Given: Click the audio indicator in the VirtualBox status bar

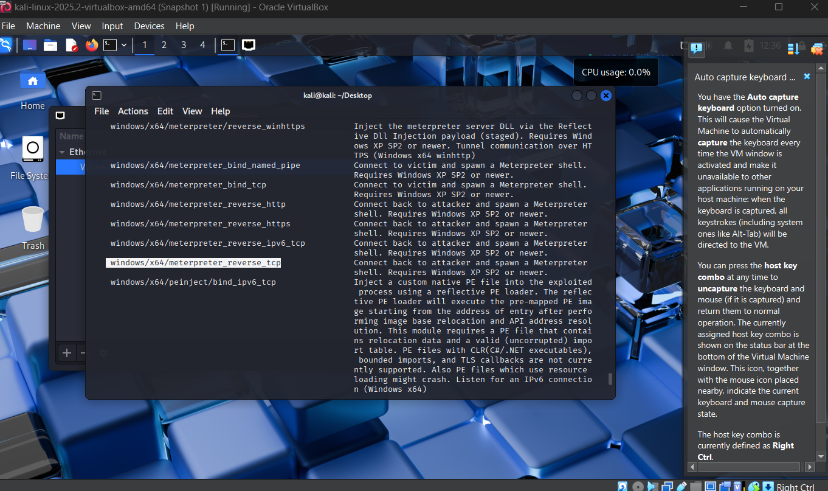Looking at the screenshot, I should coord(652,486).
